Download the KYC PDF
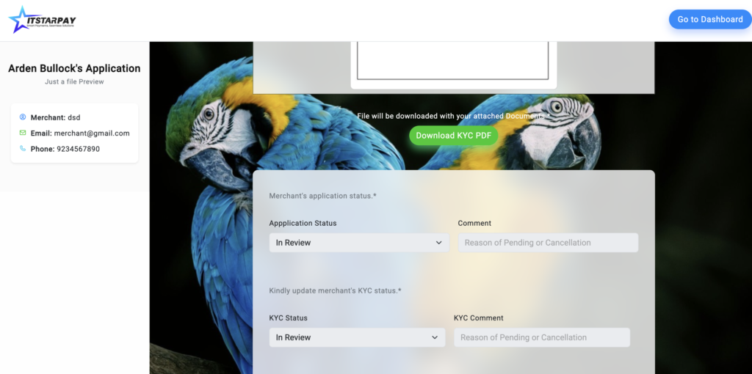 click(x=454, y=136)
